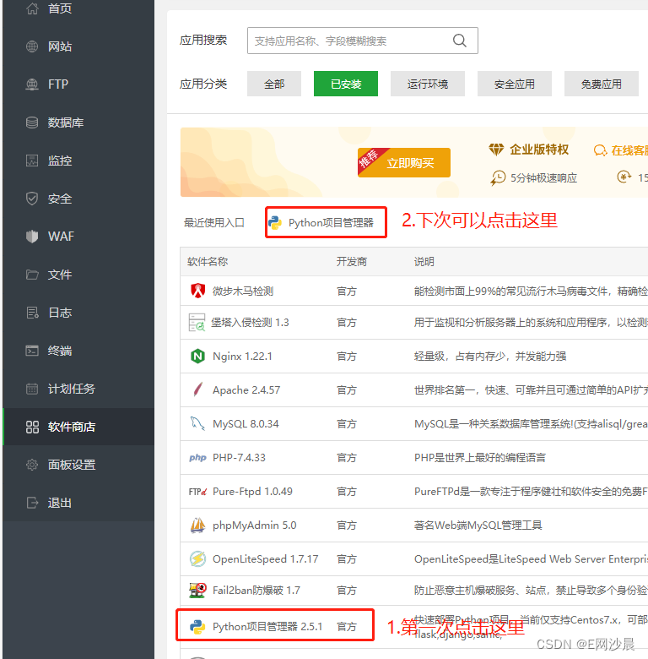This screenshot has width=648, height=659.
Task: Click the Python icon in recent entries
Action: (x=275, y=223)
